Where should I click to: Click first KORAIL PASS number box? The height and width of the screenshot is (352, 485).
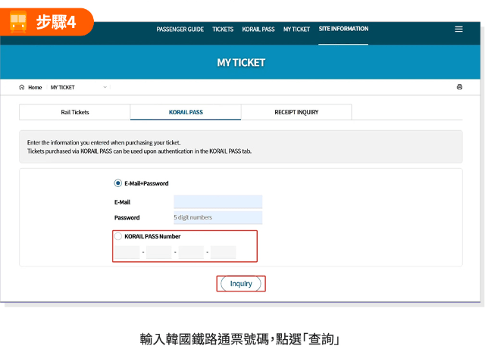[127, 252]
